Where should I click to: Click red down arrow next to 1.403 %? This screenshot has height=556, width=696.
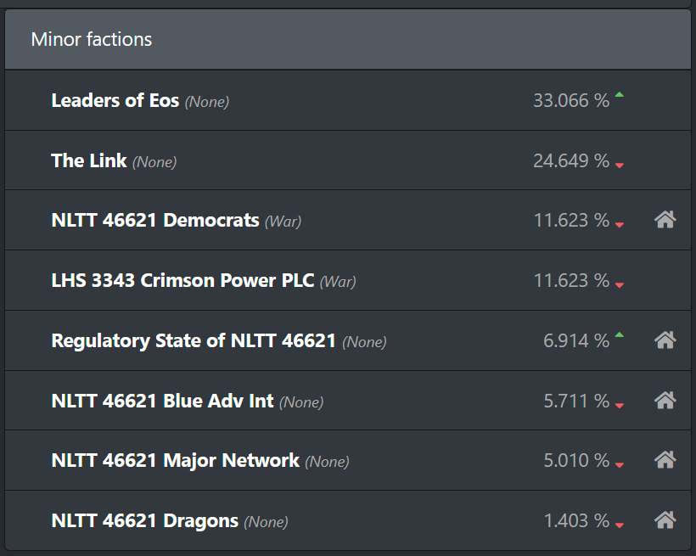[620, 525]
